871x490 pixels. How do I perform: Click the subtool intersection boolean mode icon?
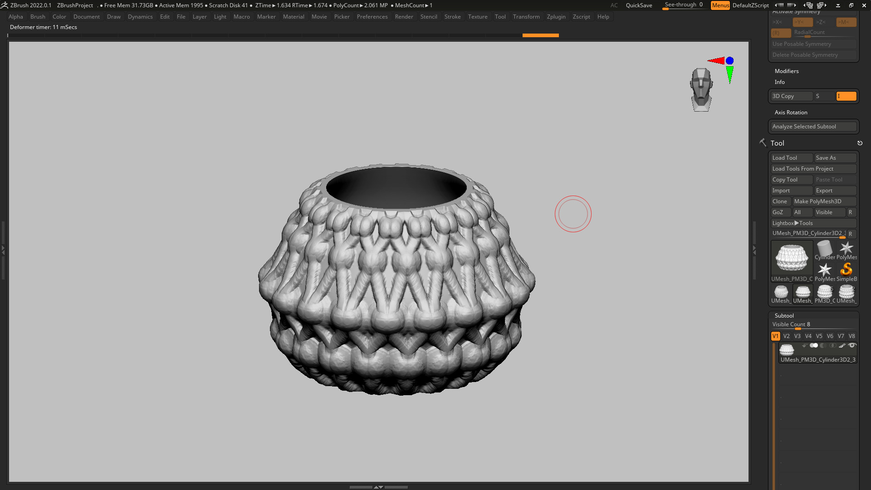tap(833, 346)
